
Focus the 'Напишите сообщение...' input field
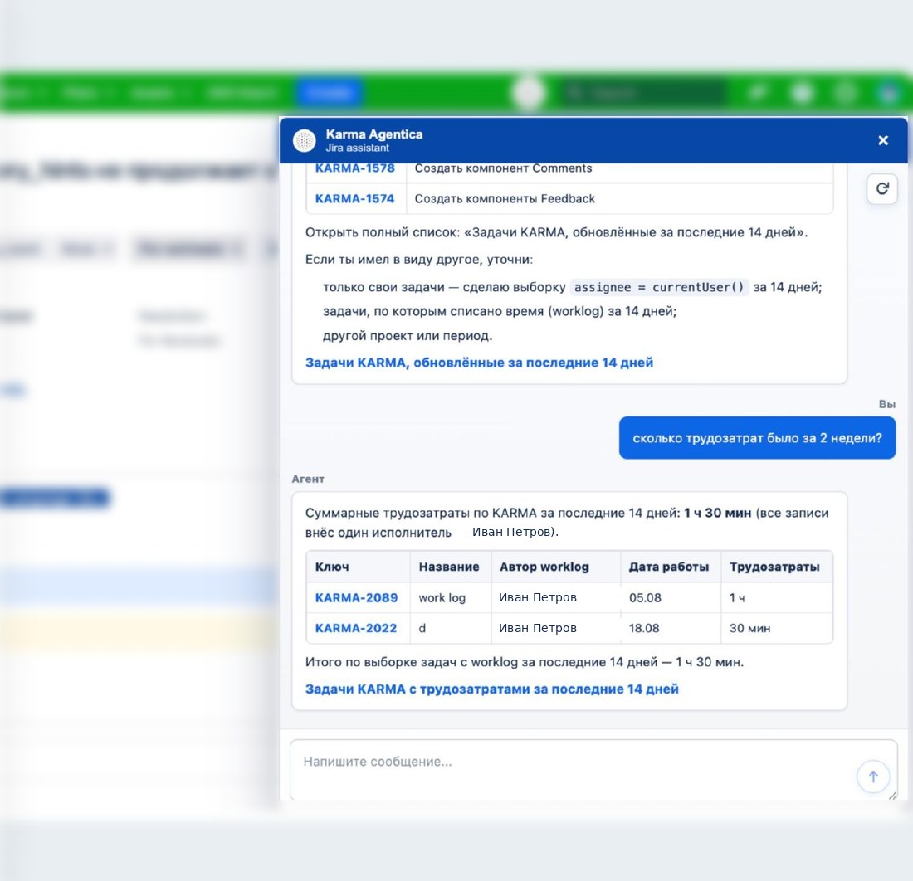point(593,770)
